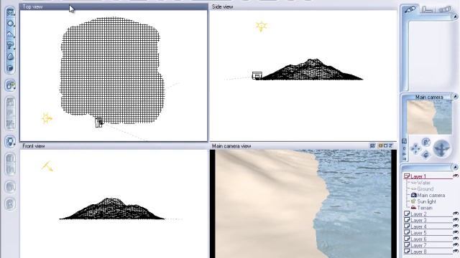Image resolution: width=460 pixels, height=258 pixels.
Task: Toggle visibility of Layer 3
Action: pos(456,220)
